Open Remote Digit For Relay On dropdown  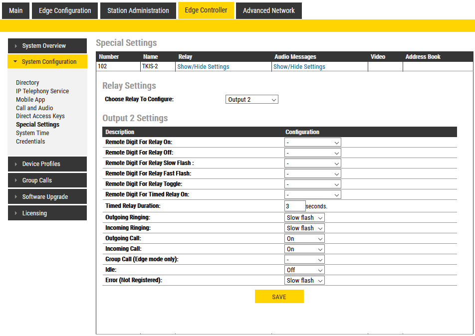tap(312, 143)
